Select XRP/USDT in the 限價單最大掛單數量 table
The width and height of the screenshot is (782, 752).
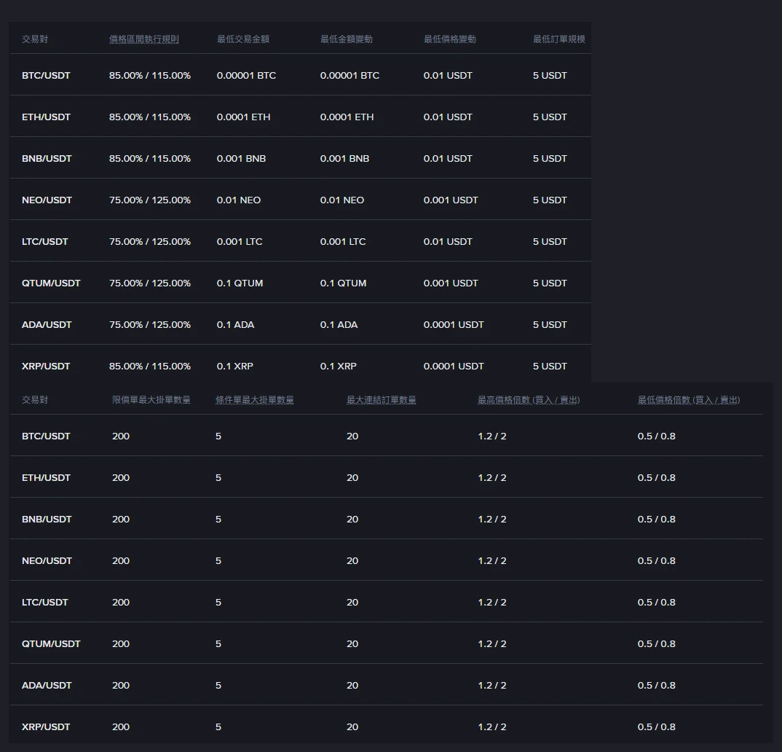46,726
